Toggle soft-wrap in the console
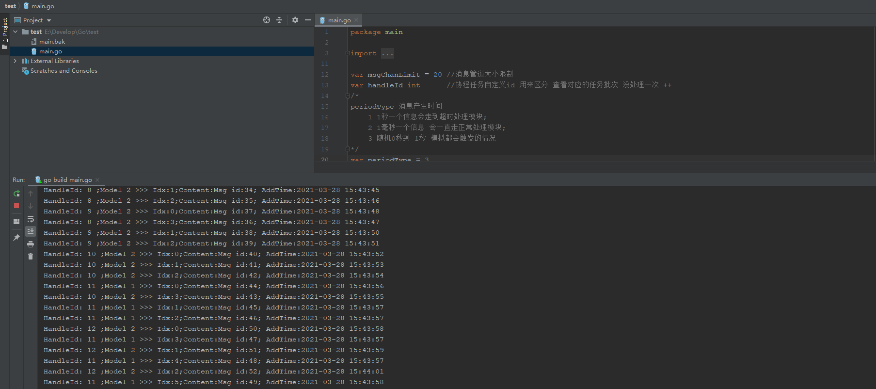Viewport: 876px width, 389px height. (31, 219)
